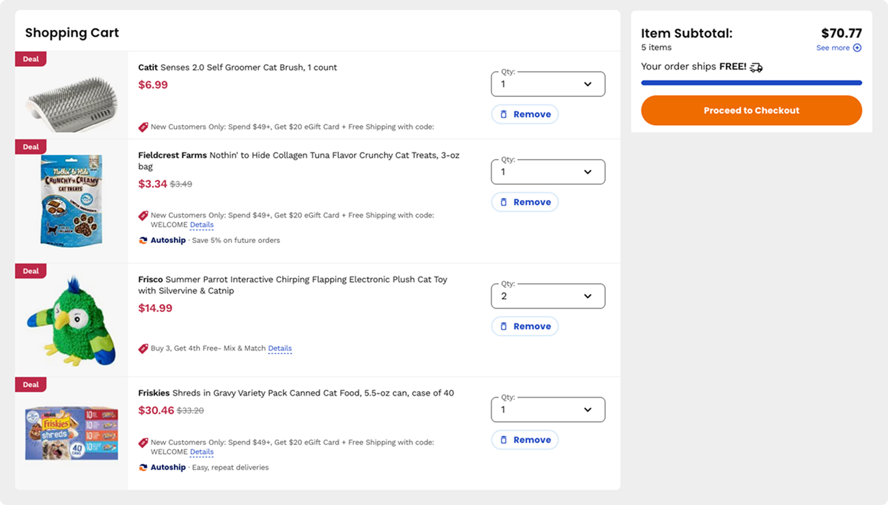Click the $14.99 price of parrot toy
Screen dimensions: 888x505
(155, 308)
